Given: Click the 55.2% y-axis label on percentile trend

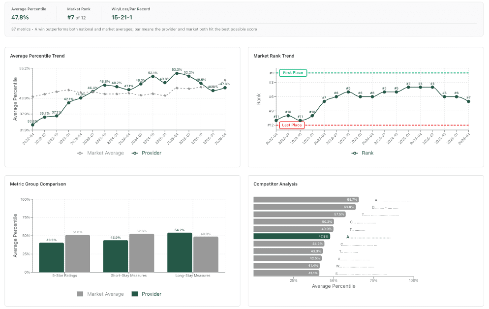Looking at the screenshot, I should 24,68.
